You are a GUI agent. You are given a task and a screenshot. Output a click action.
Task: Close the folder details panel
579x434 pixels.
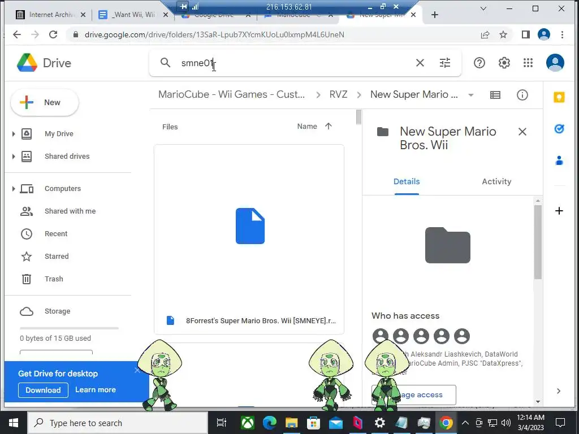coord(522,132)
